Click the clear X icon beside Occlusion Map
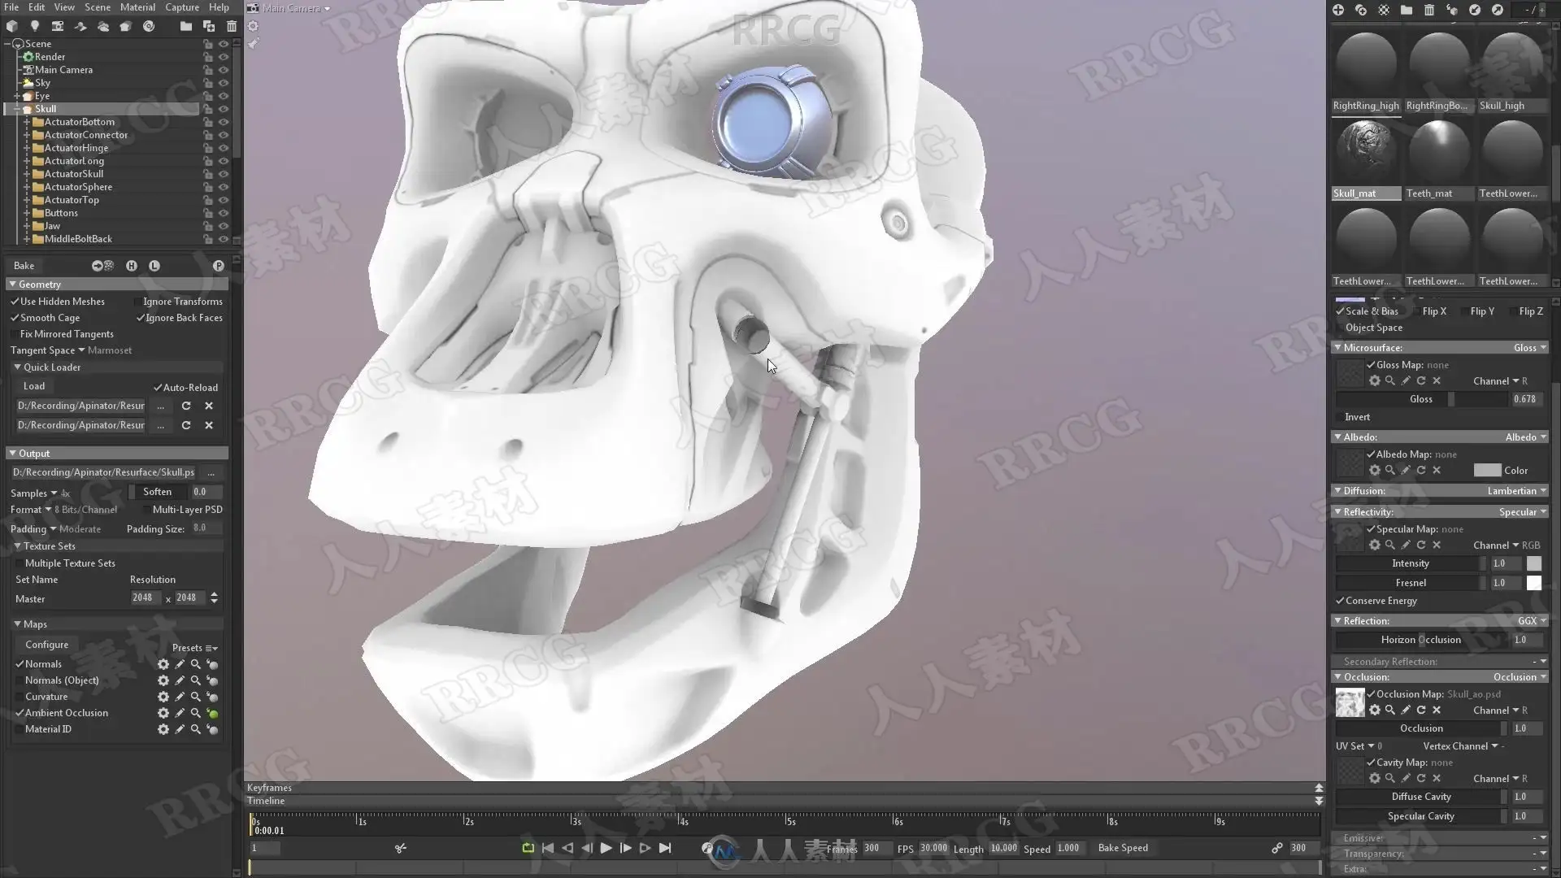 pyautogui.click(x=1437, y=711)
